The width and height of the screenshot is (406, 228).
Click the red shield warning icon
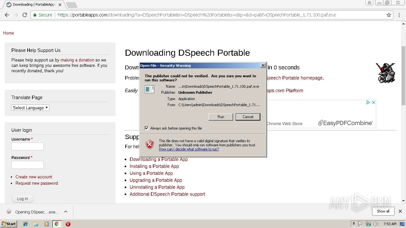(150, 145)
